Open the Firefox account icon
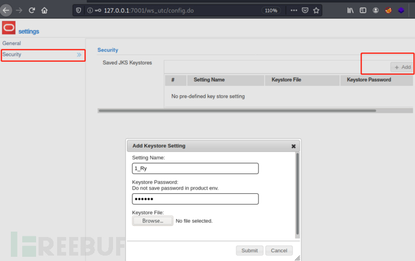 coord(375,10)
